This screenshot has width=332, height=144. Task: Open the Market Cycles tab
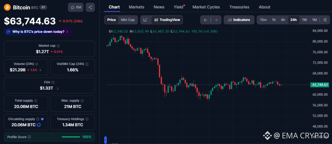pyautogui.click(x=206, y=7)
